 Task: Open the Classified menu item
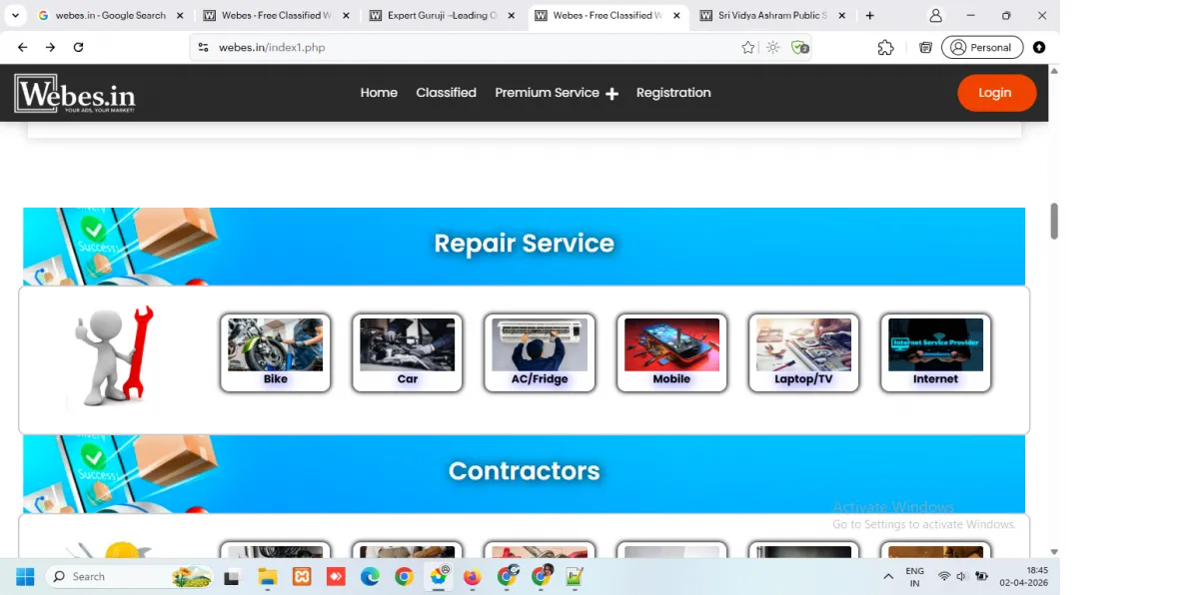point(446,93)
